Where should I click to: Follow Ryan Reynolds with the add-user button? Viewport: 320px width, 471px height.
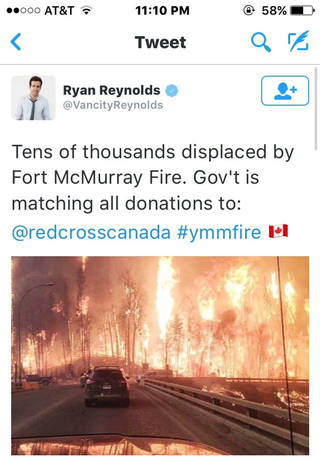[285, 90]
